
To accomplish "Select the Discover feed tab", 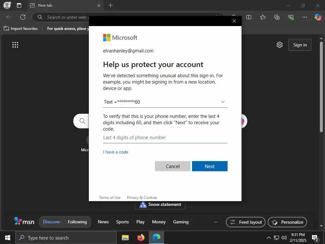I will 51,222.
